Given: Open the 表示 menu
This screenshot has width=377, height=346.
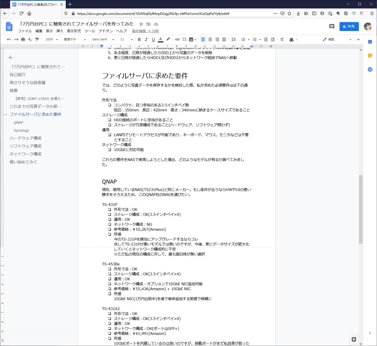Looking at the screenshot, I should 49,31.
